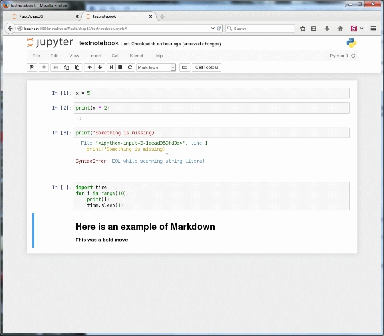Open the Firefox hamburger menu
384x336 pixels.
(372, 28)
